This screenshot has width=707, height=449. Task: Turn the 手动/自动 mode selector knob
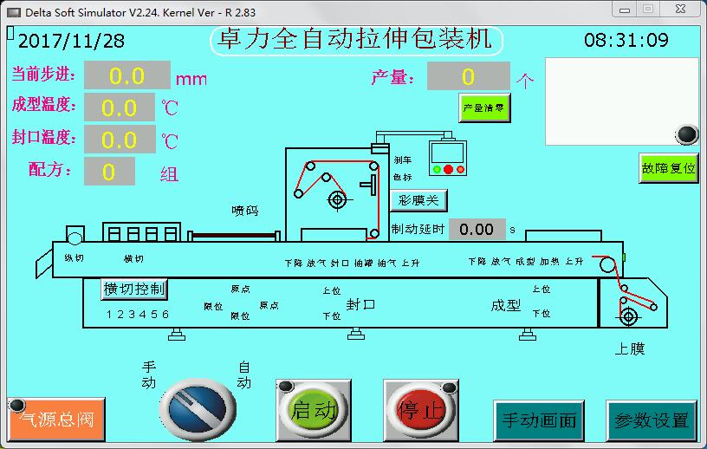point(197,408)
